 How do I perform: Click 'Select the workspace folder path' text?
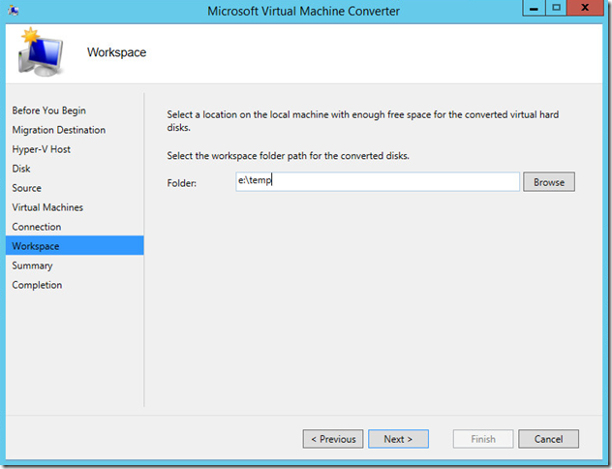click(288, 156)
